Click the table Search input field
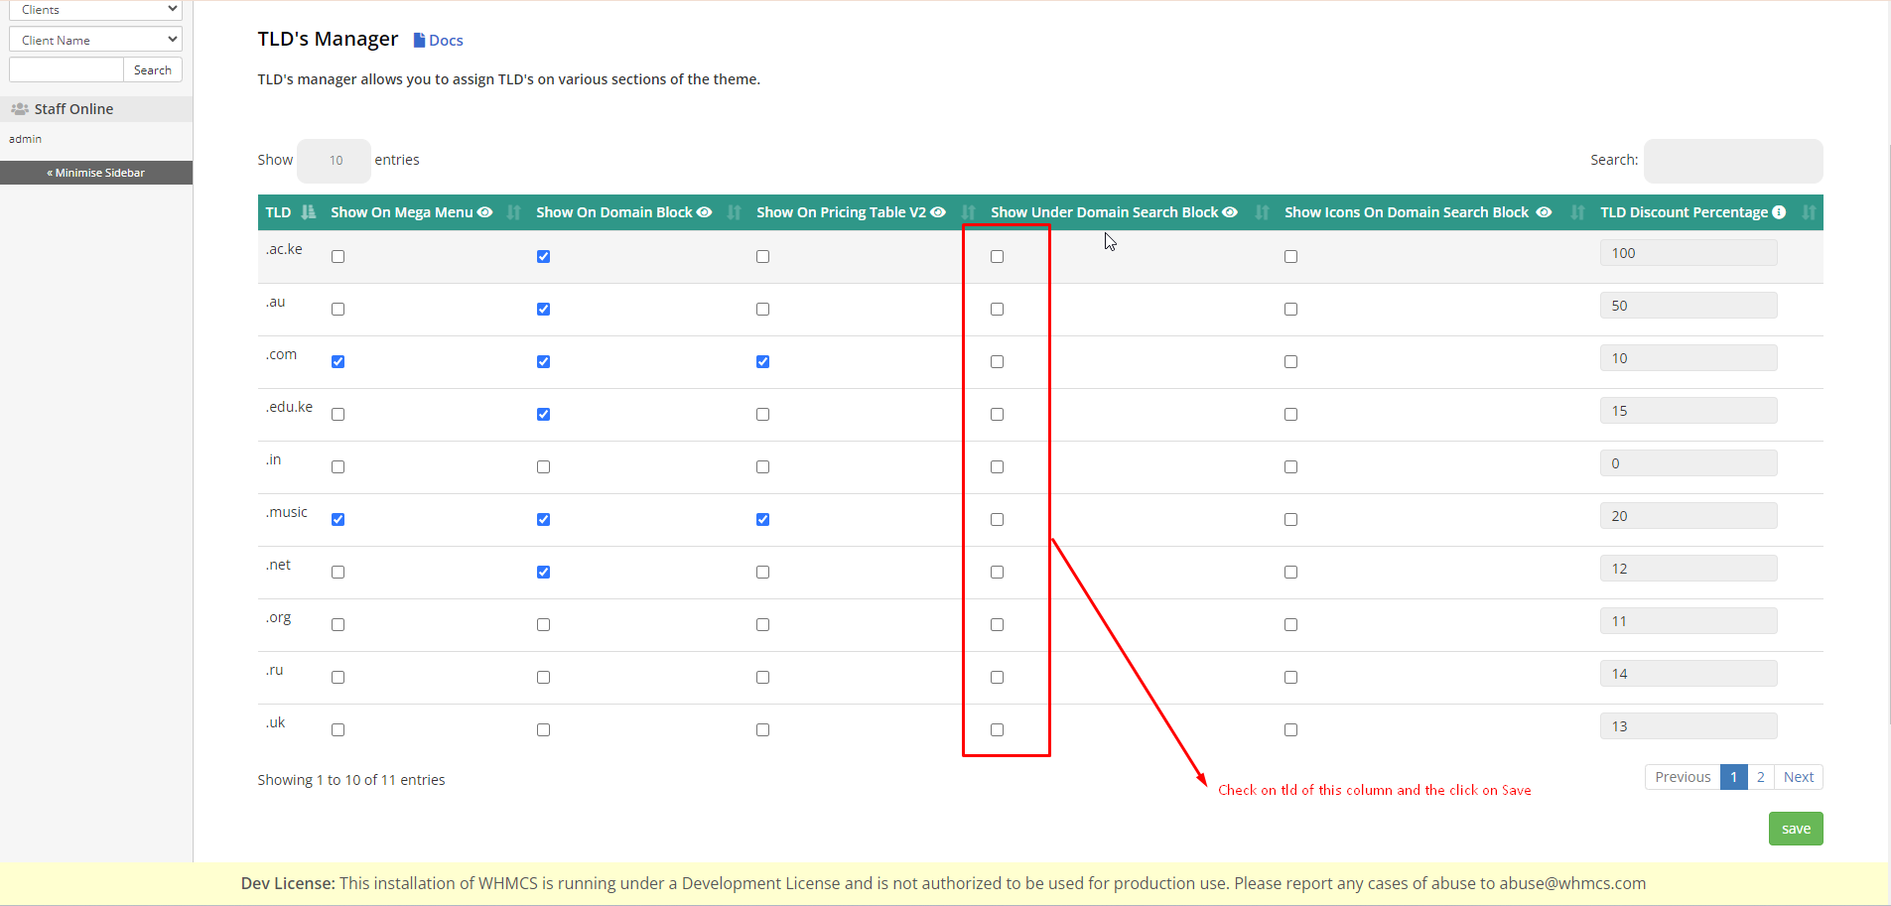Screen dimensions: 1891x906 1732,161
